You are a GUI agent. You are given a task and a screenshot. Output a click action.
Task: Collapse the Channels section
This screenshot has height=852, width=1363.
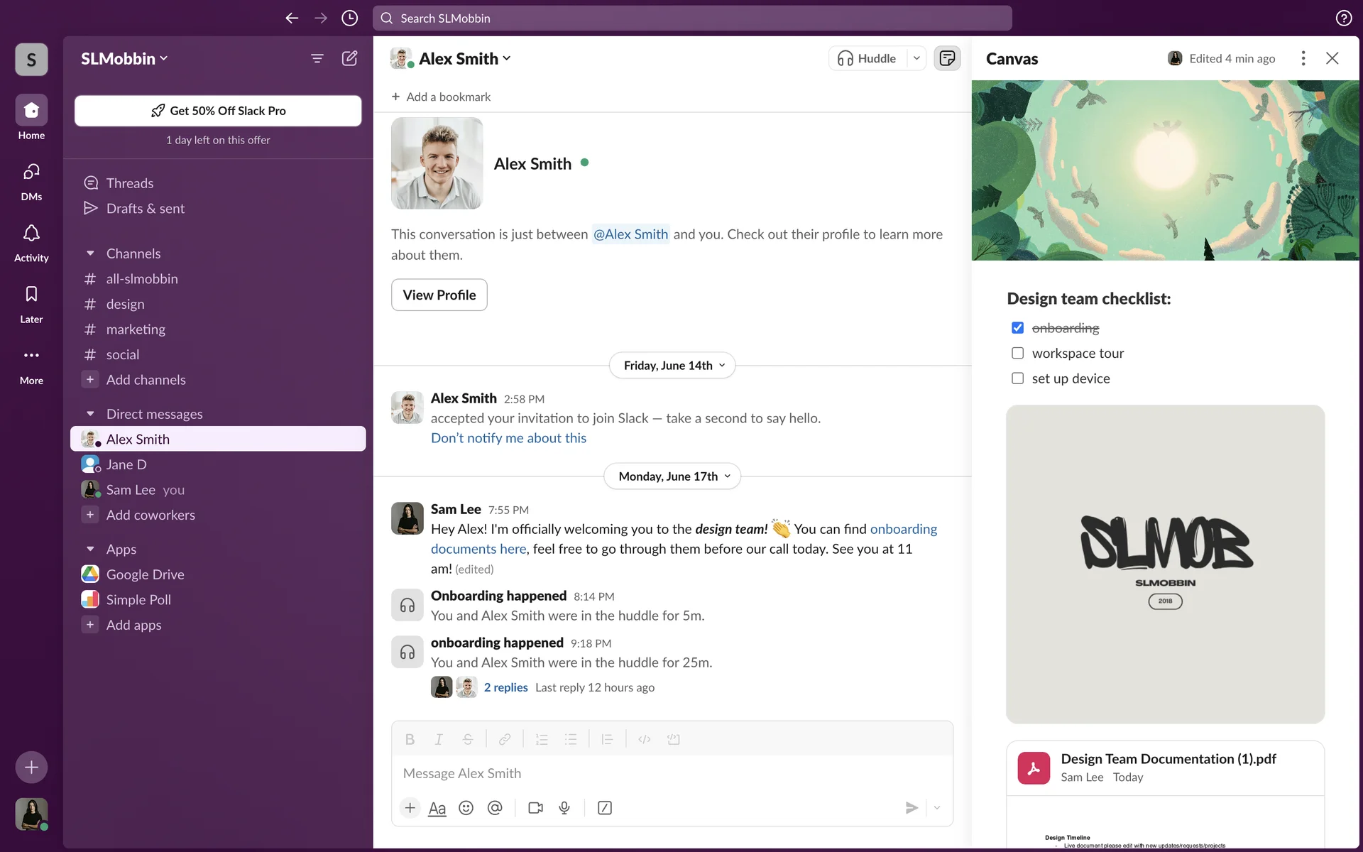[90, 253]
